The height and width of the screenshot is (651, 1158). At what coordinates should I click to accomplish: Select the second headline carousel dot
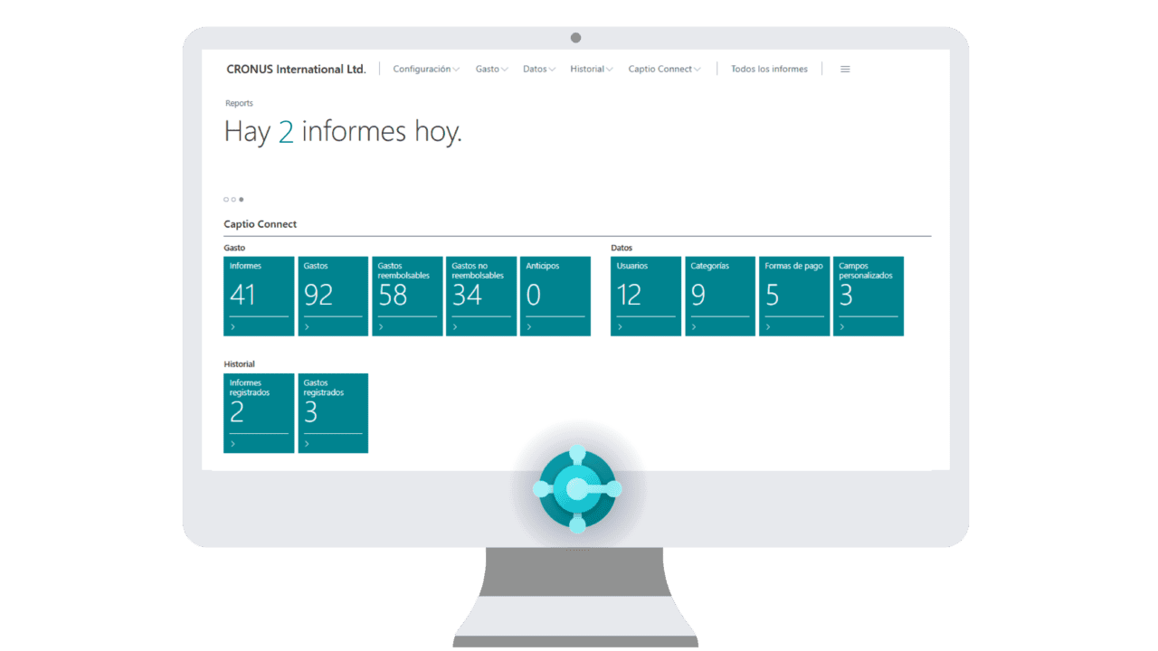233,199
